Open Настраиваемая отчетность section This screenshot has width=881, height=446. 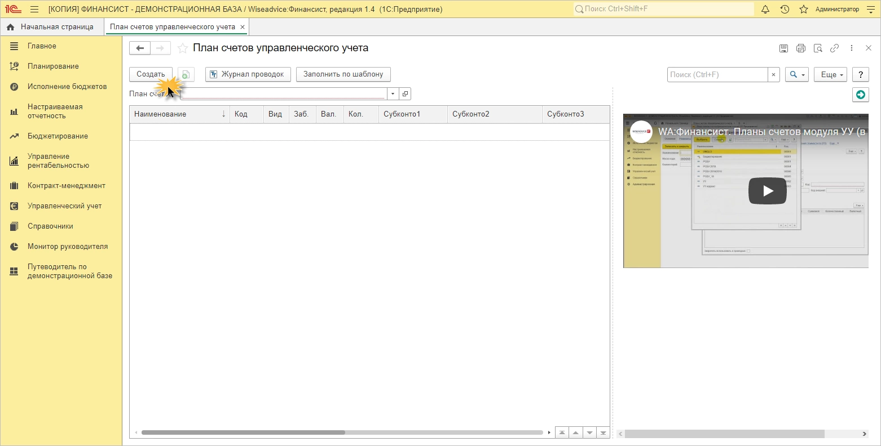[x=61, y=111]
